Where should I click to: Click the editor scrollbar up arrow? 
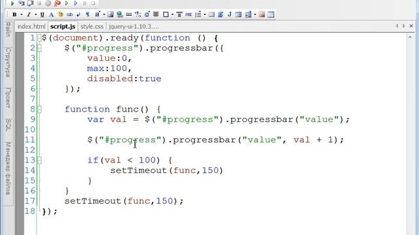(x=410, y=37)
